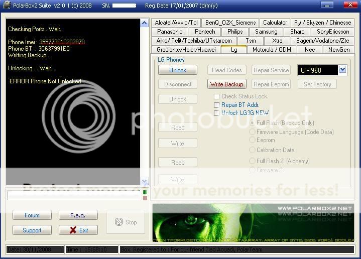Click the 'ERROR Phone Not Unlocked' log line
Image resolution: width=361 pixels, height=259 pixels.
(x=49, y=81)
